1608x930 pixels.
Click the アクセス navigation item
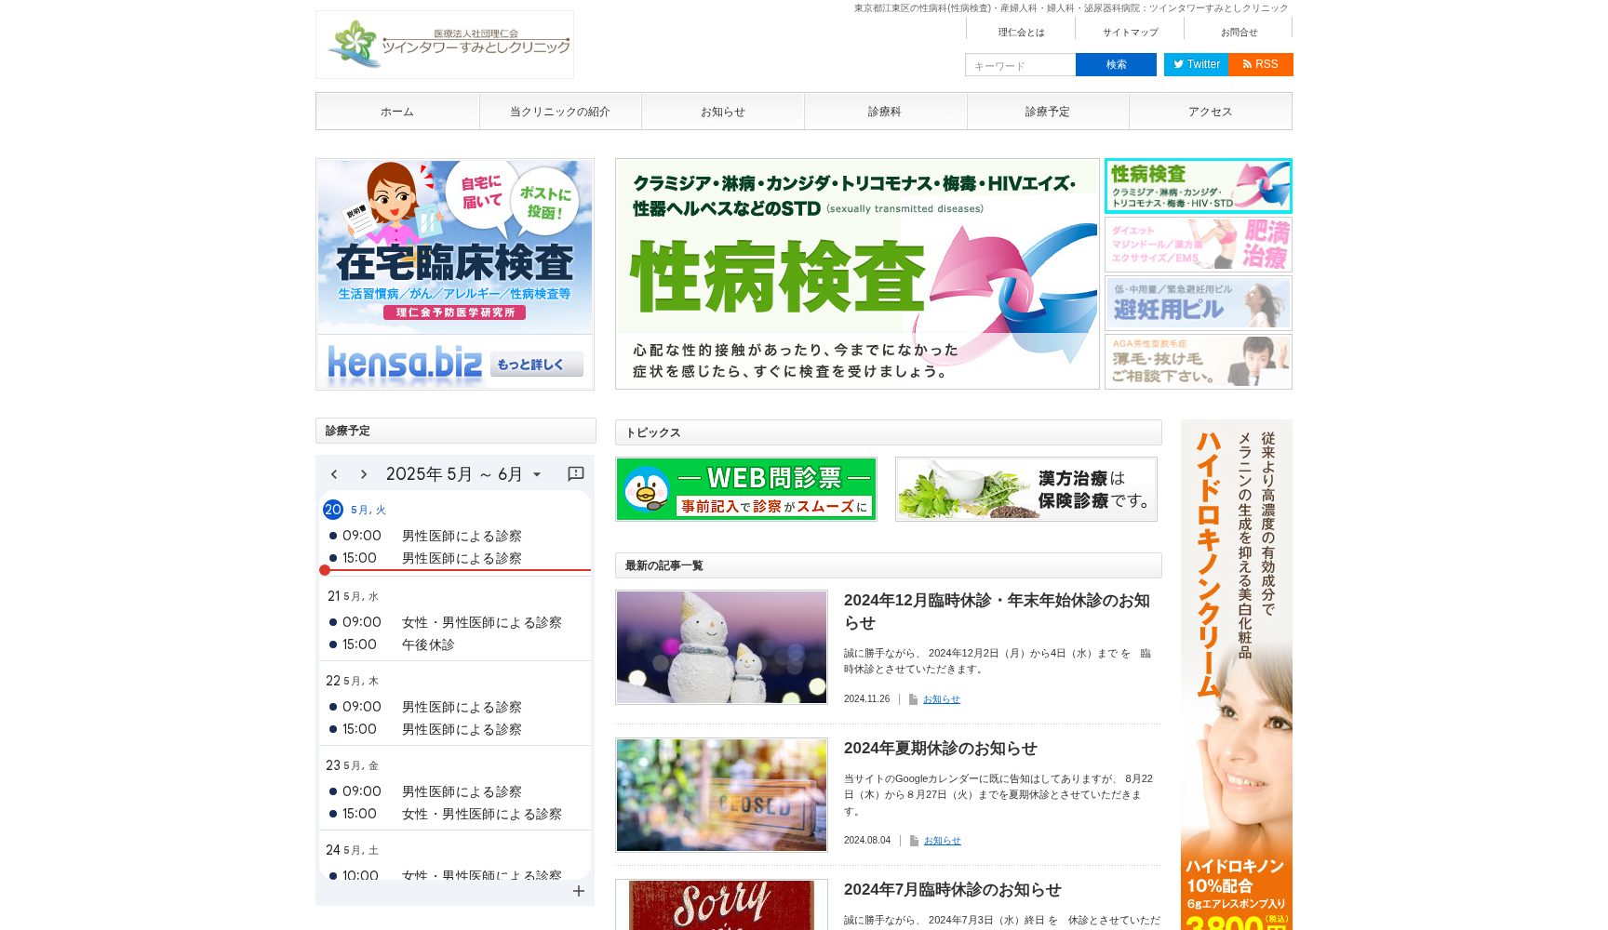(x=1209, y=111)
